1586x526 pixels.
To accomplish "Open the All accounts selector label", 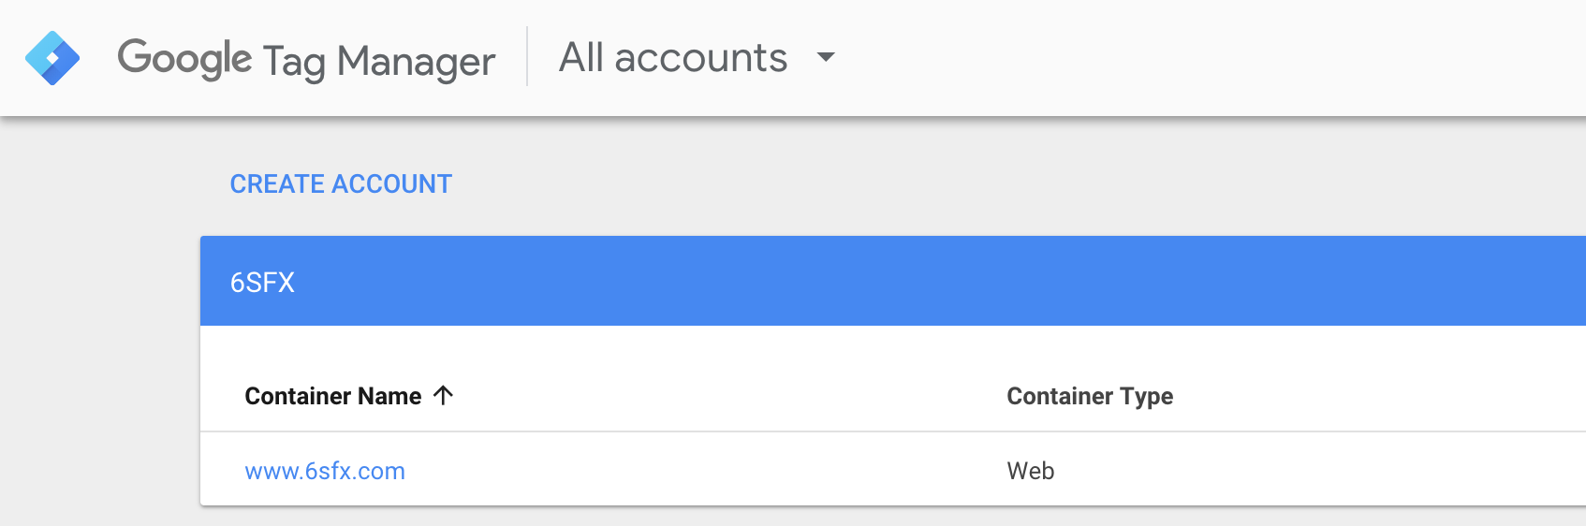I will (x=673, y=57).
